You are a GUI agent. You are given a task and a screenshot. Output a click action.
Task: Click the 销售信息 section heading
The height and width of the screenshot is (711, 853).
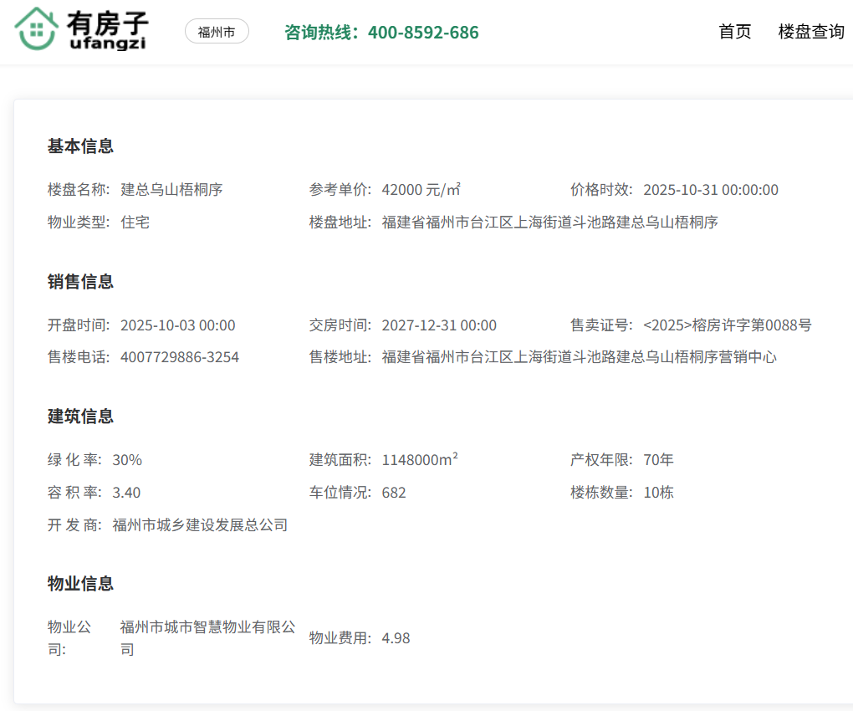tap(80, 282)
